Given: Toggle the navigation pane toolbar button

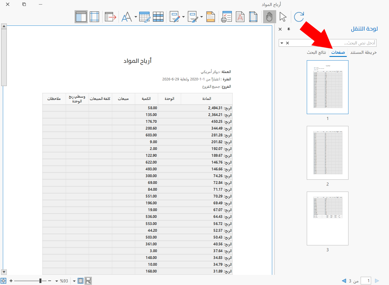Looking at the screenshot, I should coord(81,17).
